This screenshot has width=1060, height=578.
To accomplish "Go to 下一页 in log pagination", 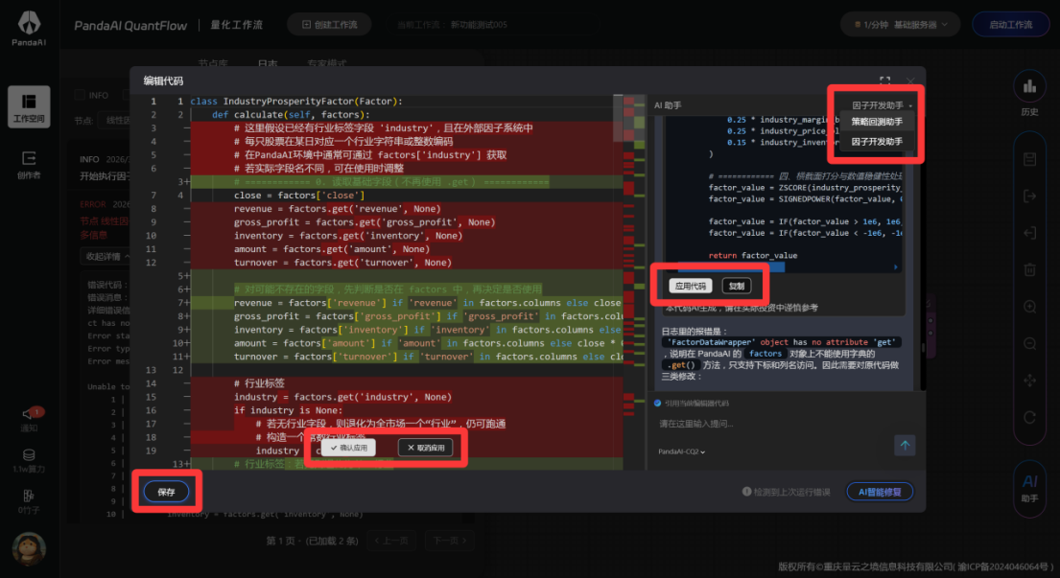I will pyautogui.click(x=450, y=541).
